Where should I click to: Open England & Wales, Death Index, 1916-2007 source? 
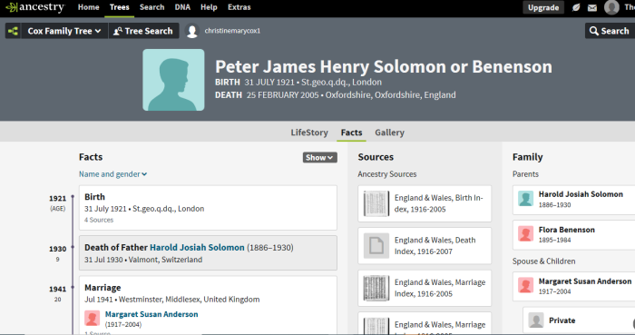click(425, 246)
